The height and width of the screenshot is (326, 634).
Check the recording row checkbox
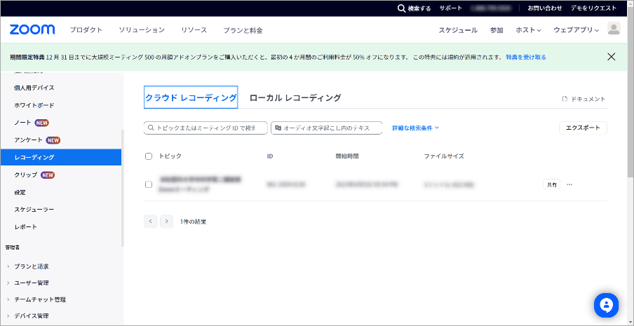pos(149,184)
